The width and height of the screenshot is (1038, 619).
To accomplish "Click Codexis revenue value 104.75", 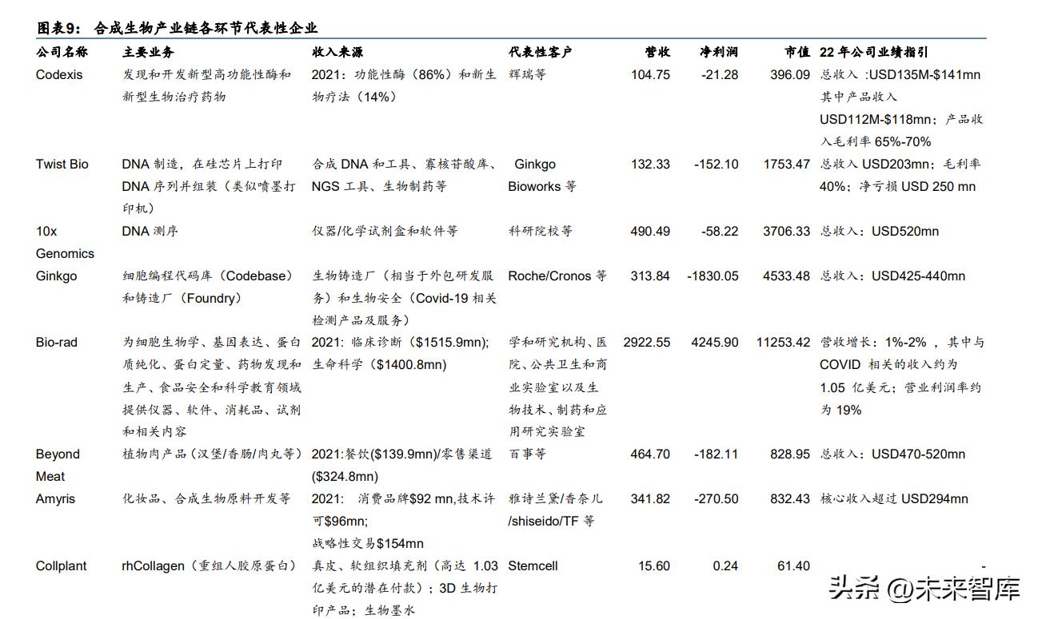I will click(x=650, y=74).
